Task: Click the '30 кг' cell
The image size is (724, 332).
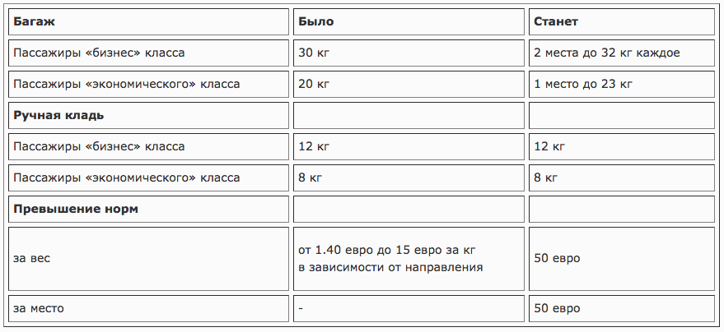Action: [409, 53]
